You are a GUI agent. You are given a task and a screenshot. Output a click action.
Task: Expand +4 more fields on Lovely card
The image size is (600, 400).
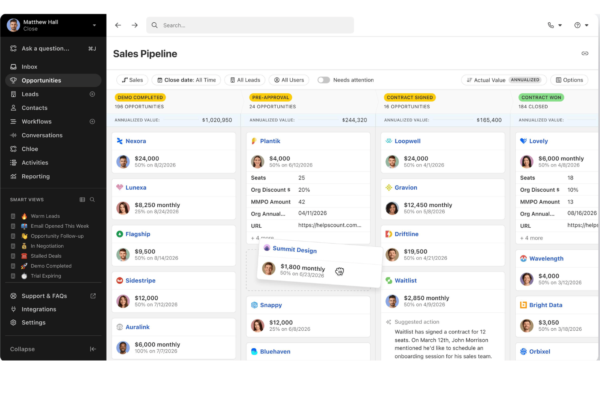(x=531, y=238)
